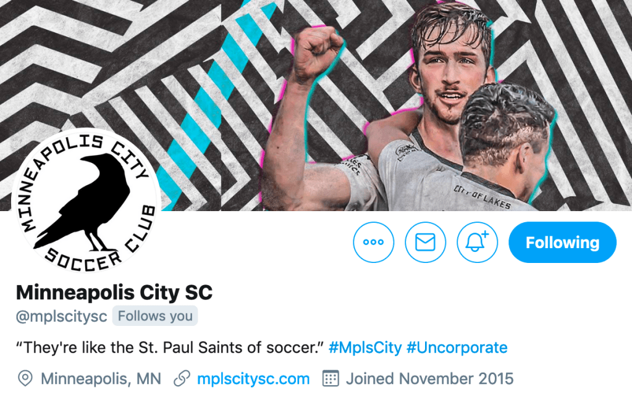
Task: Click the Joined November 2015 text
Action: tap(429, 378)
